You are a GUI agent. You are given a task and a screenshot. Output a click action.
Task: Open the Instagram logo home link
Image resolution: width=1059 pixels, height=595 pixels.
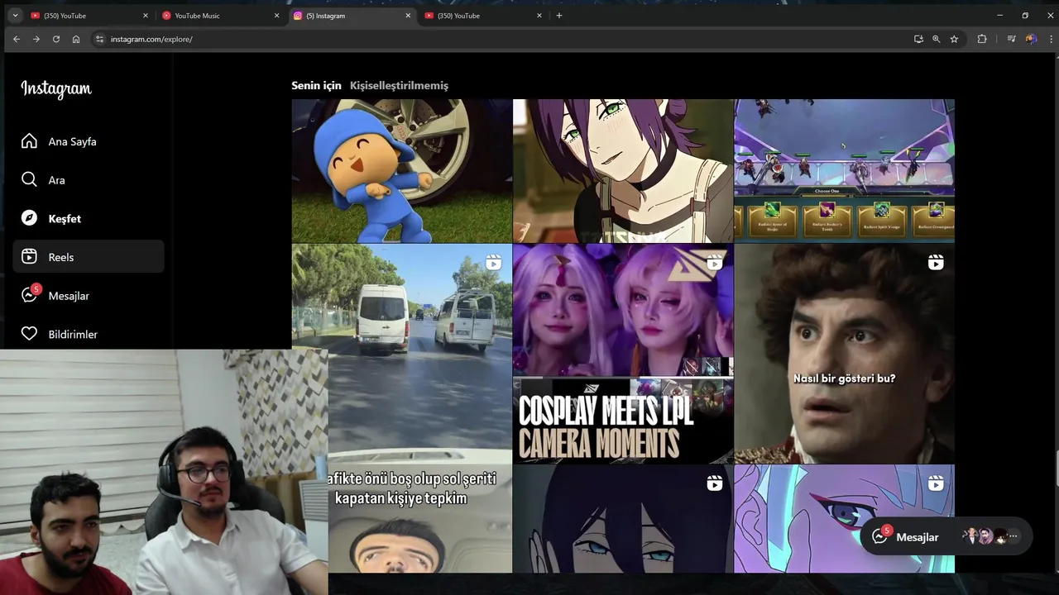(56, 89)
